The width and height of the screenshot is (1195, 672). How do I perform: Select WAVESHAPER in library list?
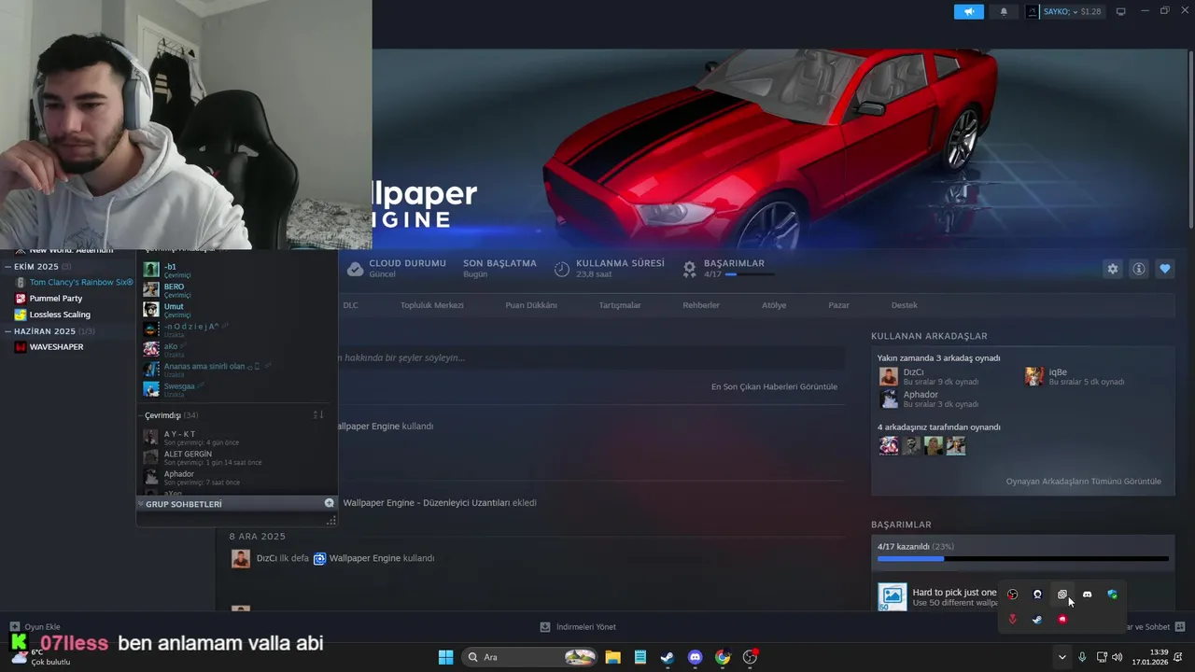click(56, 347)
